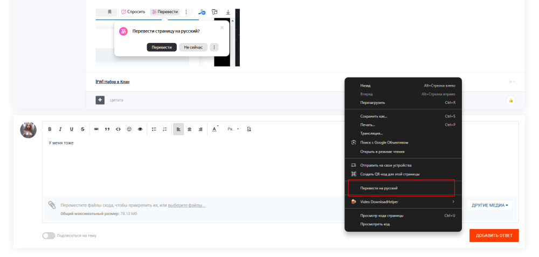The image size is (539, 257).
Task: Insert a link using the chain icon
Action: (x=96, y=129)
